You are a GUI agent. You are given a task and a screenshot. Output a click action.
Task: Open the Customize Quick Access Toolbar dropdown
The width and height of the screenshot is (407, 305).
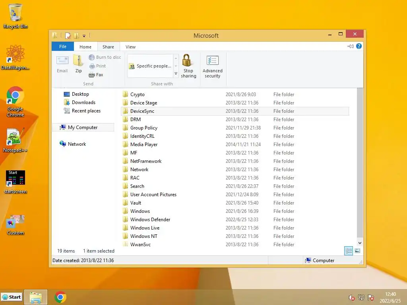pyautogui.click(x=84, y=36)
